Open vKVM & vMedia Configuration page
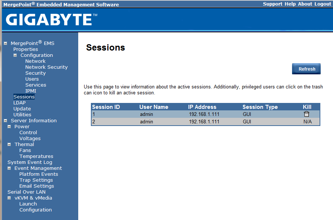This screenshot has height=220, width=333. click(36, 210)
